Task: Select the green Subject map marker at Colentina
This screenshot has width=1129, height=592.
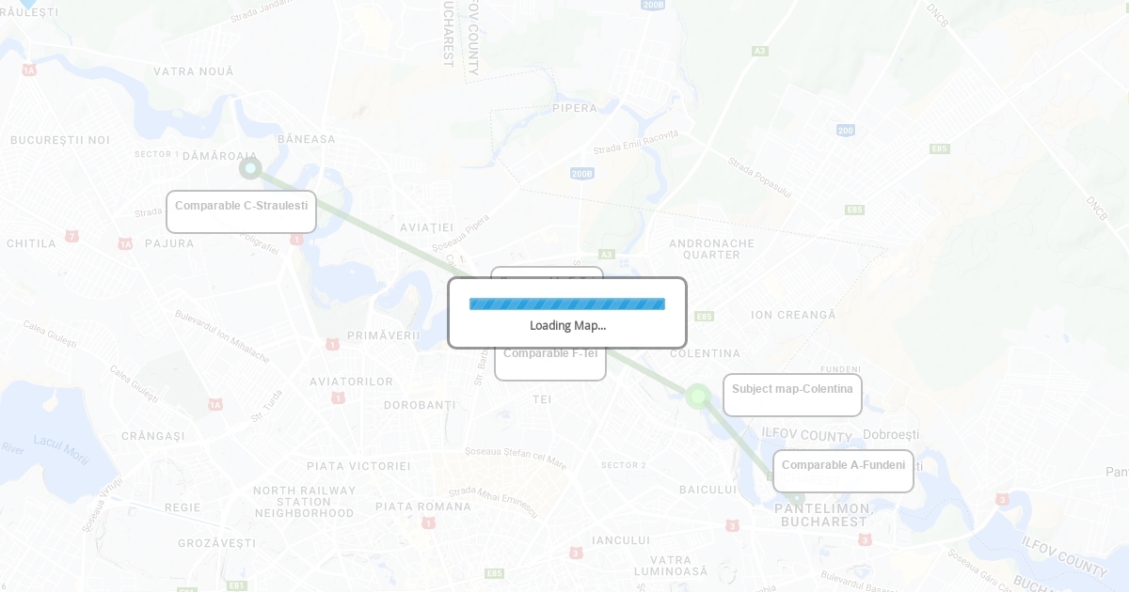Action: coord(698,397)
